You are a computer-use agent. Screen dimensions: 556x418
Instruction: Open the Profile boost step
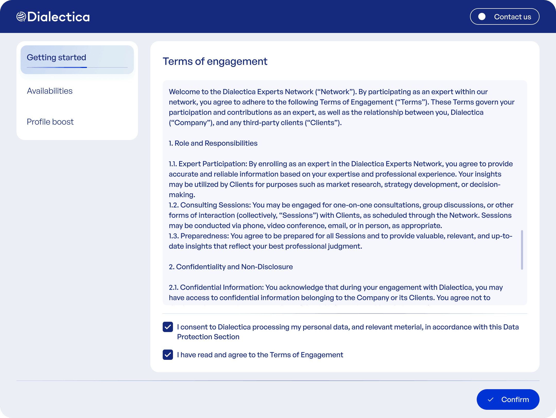(x=50, y=122)
